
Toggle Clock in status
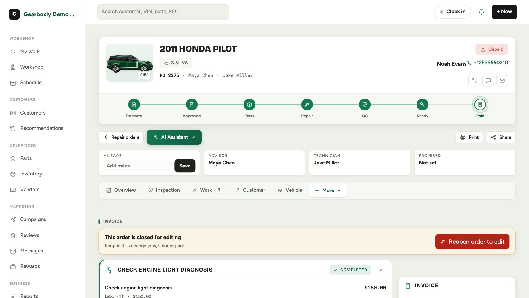(452, 12)
